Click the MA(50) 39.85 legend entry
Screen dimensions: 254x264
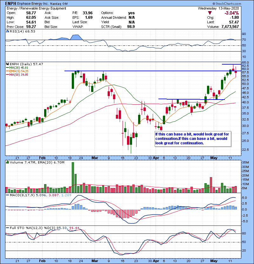click(x=17, y=75)
